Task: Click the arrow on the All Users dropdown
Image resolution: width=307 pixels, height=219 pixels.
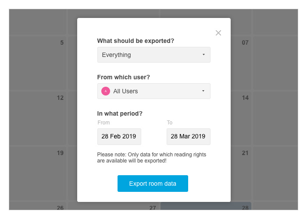Action: pos(203,91)
